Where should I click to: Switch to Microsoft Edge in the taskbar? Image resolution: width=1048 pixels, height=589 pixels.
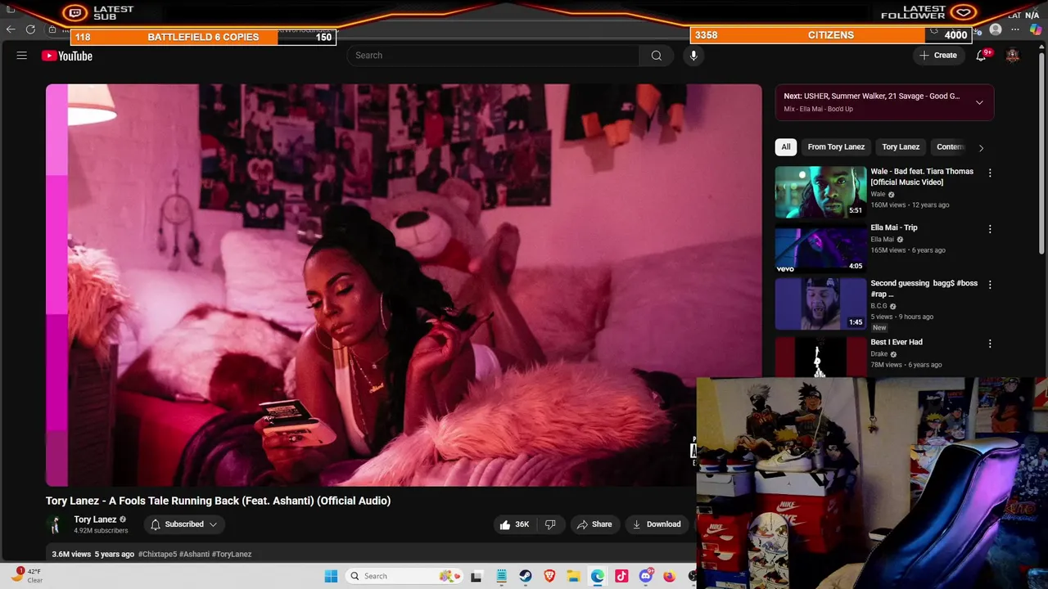(598, 576)
